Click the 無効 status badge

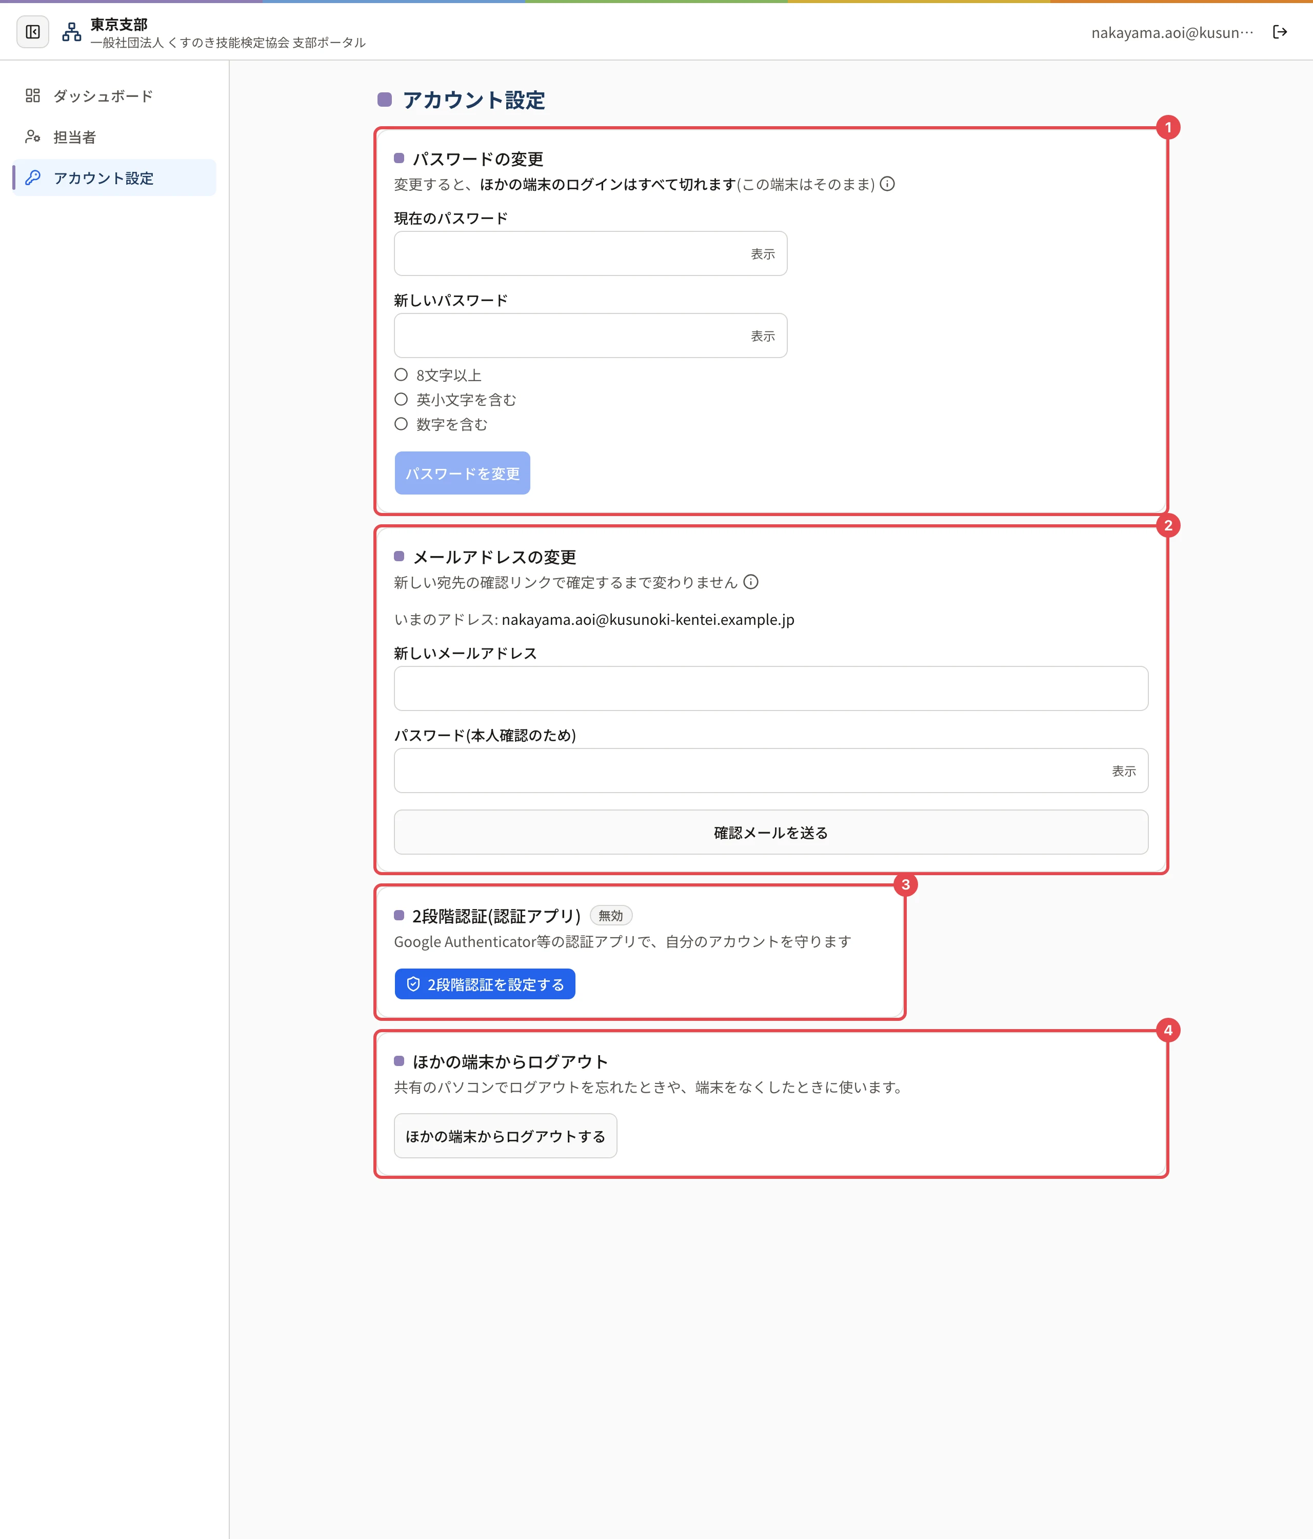coord(610,915)
